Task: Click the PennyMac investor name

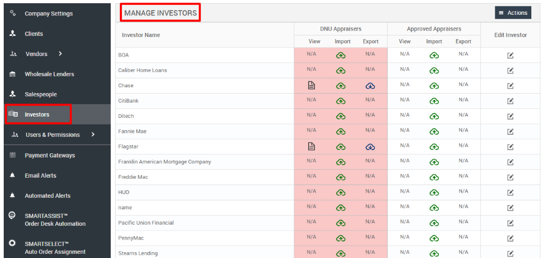Action: coord(131,238)
